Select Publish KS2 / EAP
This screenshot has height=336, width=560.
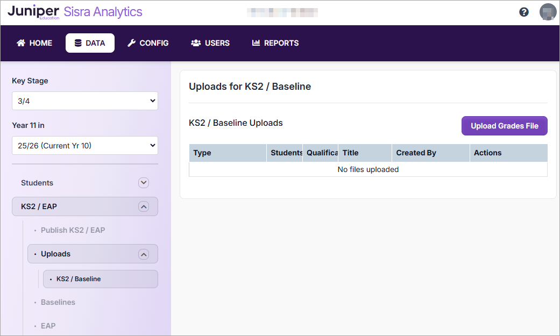tap(73, 230)
